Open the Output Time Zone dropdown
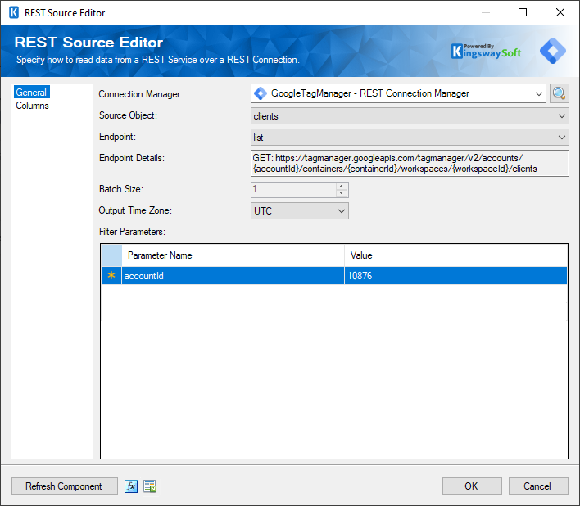Viewport: 580px width, 506px height. (300, 211)
